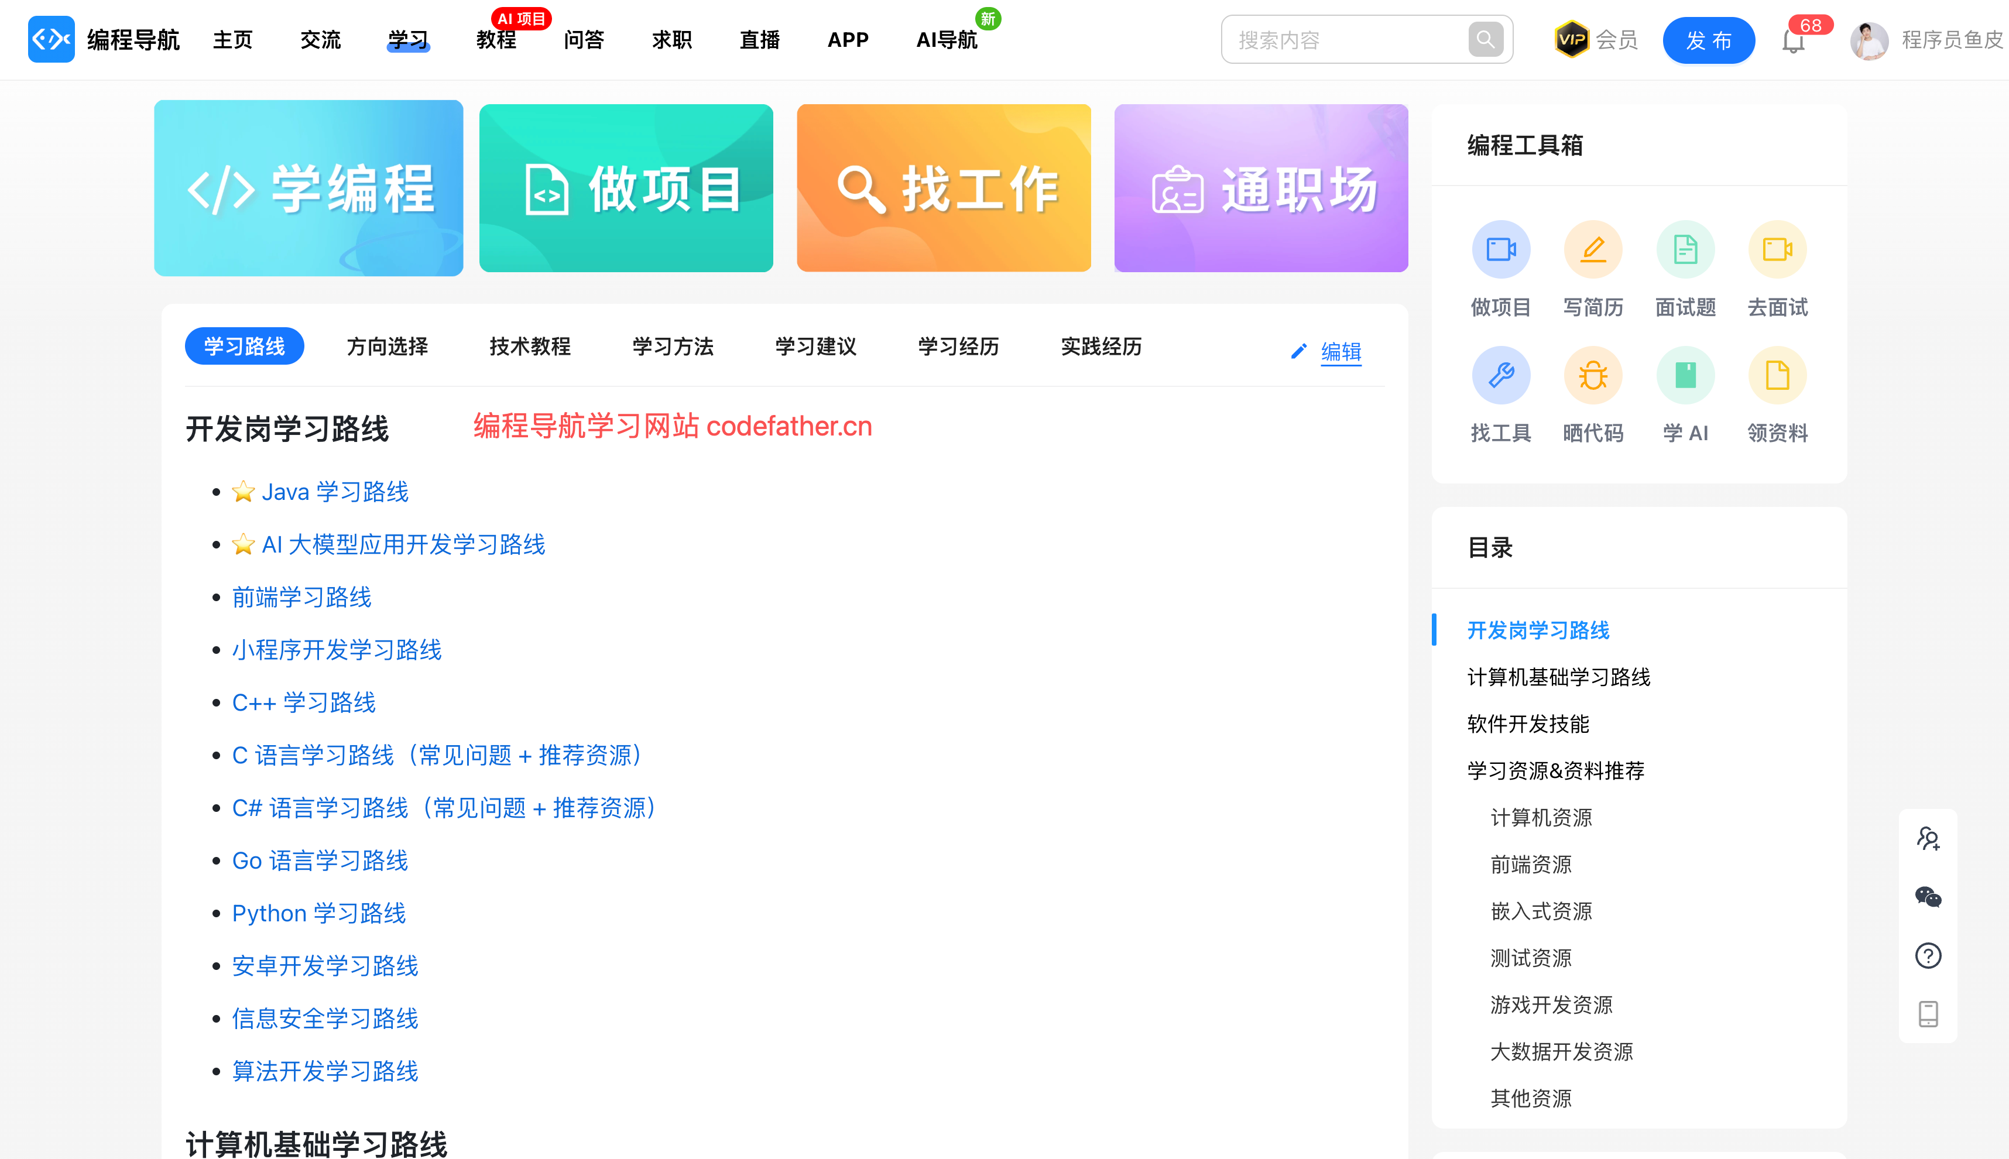Click the 找工作 orange banner
This screenshot has height=1159, width=2009.
coord(943,188)
